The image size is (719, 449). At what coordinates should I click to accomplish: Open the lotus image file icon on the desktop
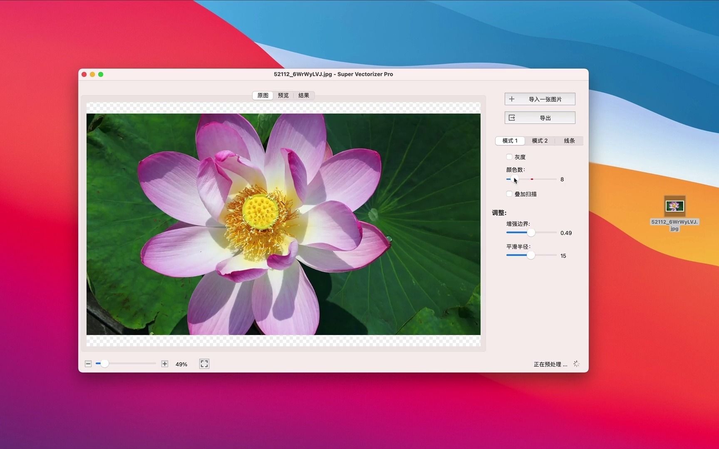tap(674, 205)
